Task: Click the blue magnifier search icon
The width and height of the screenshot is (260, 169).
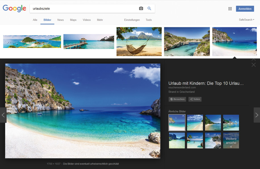Action: click(149, 9)
